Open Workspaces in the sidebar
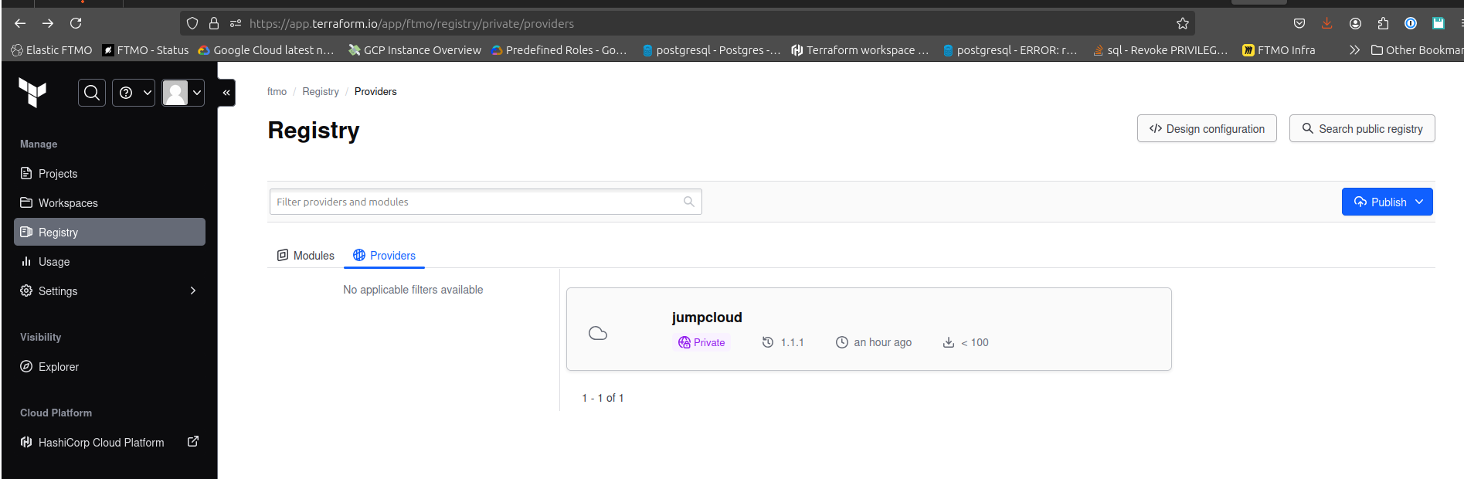The width and height of the screenshot is (1464, 479). (x=68, y=203)
